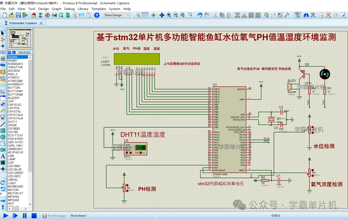Open the Home page icon

[34, 15]
